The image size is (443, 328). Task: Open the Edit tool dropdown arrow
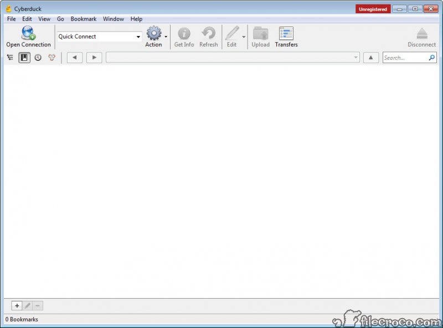pyautogui.click(x=244, y=37)
